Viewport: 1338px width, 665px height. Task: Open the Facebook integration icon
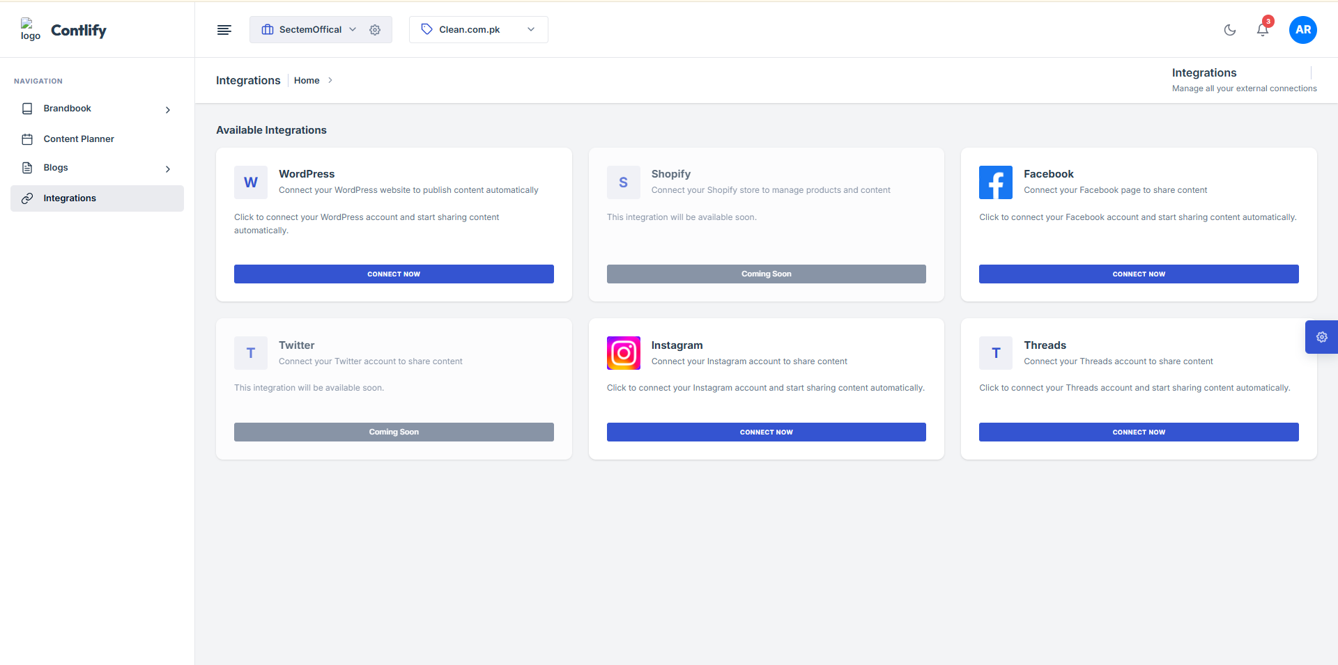pyautogui.click(x=995, y=182)
